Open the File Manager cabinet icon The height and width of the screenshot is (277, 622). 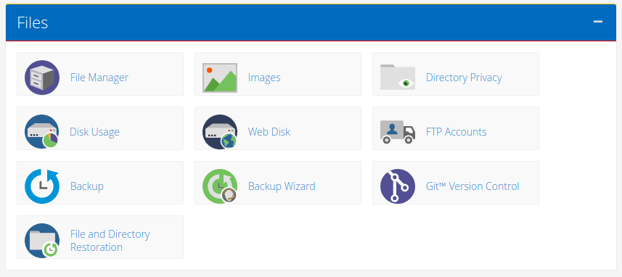42,78
